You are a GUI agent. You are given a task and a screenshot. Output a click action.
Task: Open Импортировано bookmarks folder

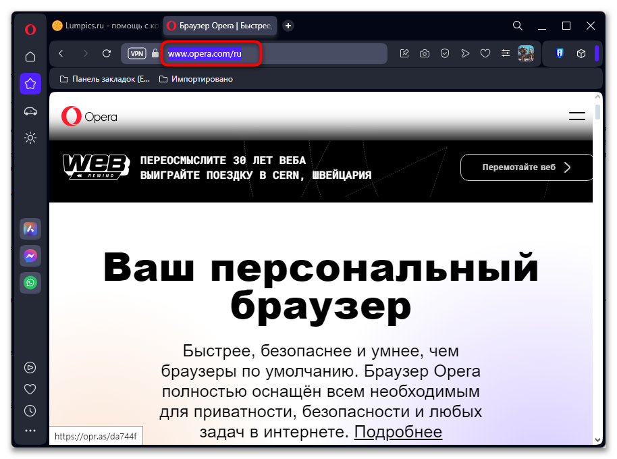click(x=196, y=79)
